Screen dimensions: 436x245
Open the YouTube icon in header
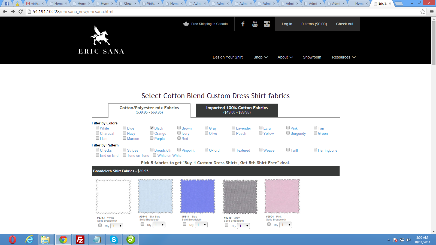(255, 24)
